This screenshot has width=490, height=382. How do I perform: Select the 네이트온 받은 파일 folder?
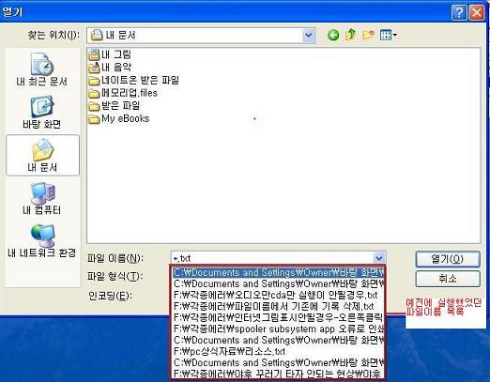click(x=134, y=80)
